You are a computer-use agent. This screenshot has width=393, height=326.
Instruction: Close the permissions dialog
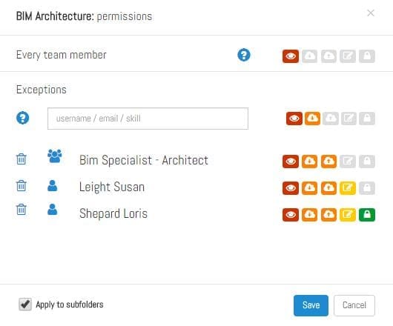[x=371, y=13]
